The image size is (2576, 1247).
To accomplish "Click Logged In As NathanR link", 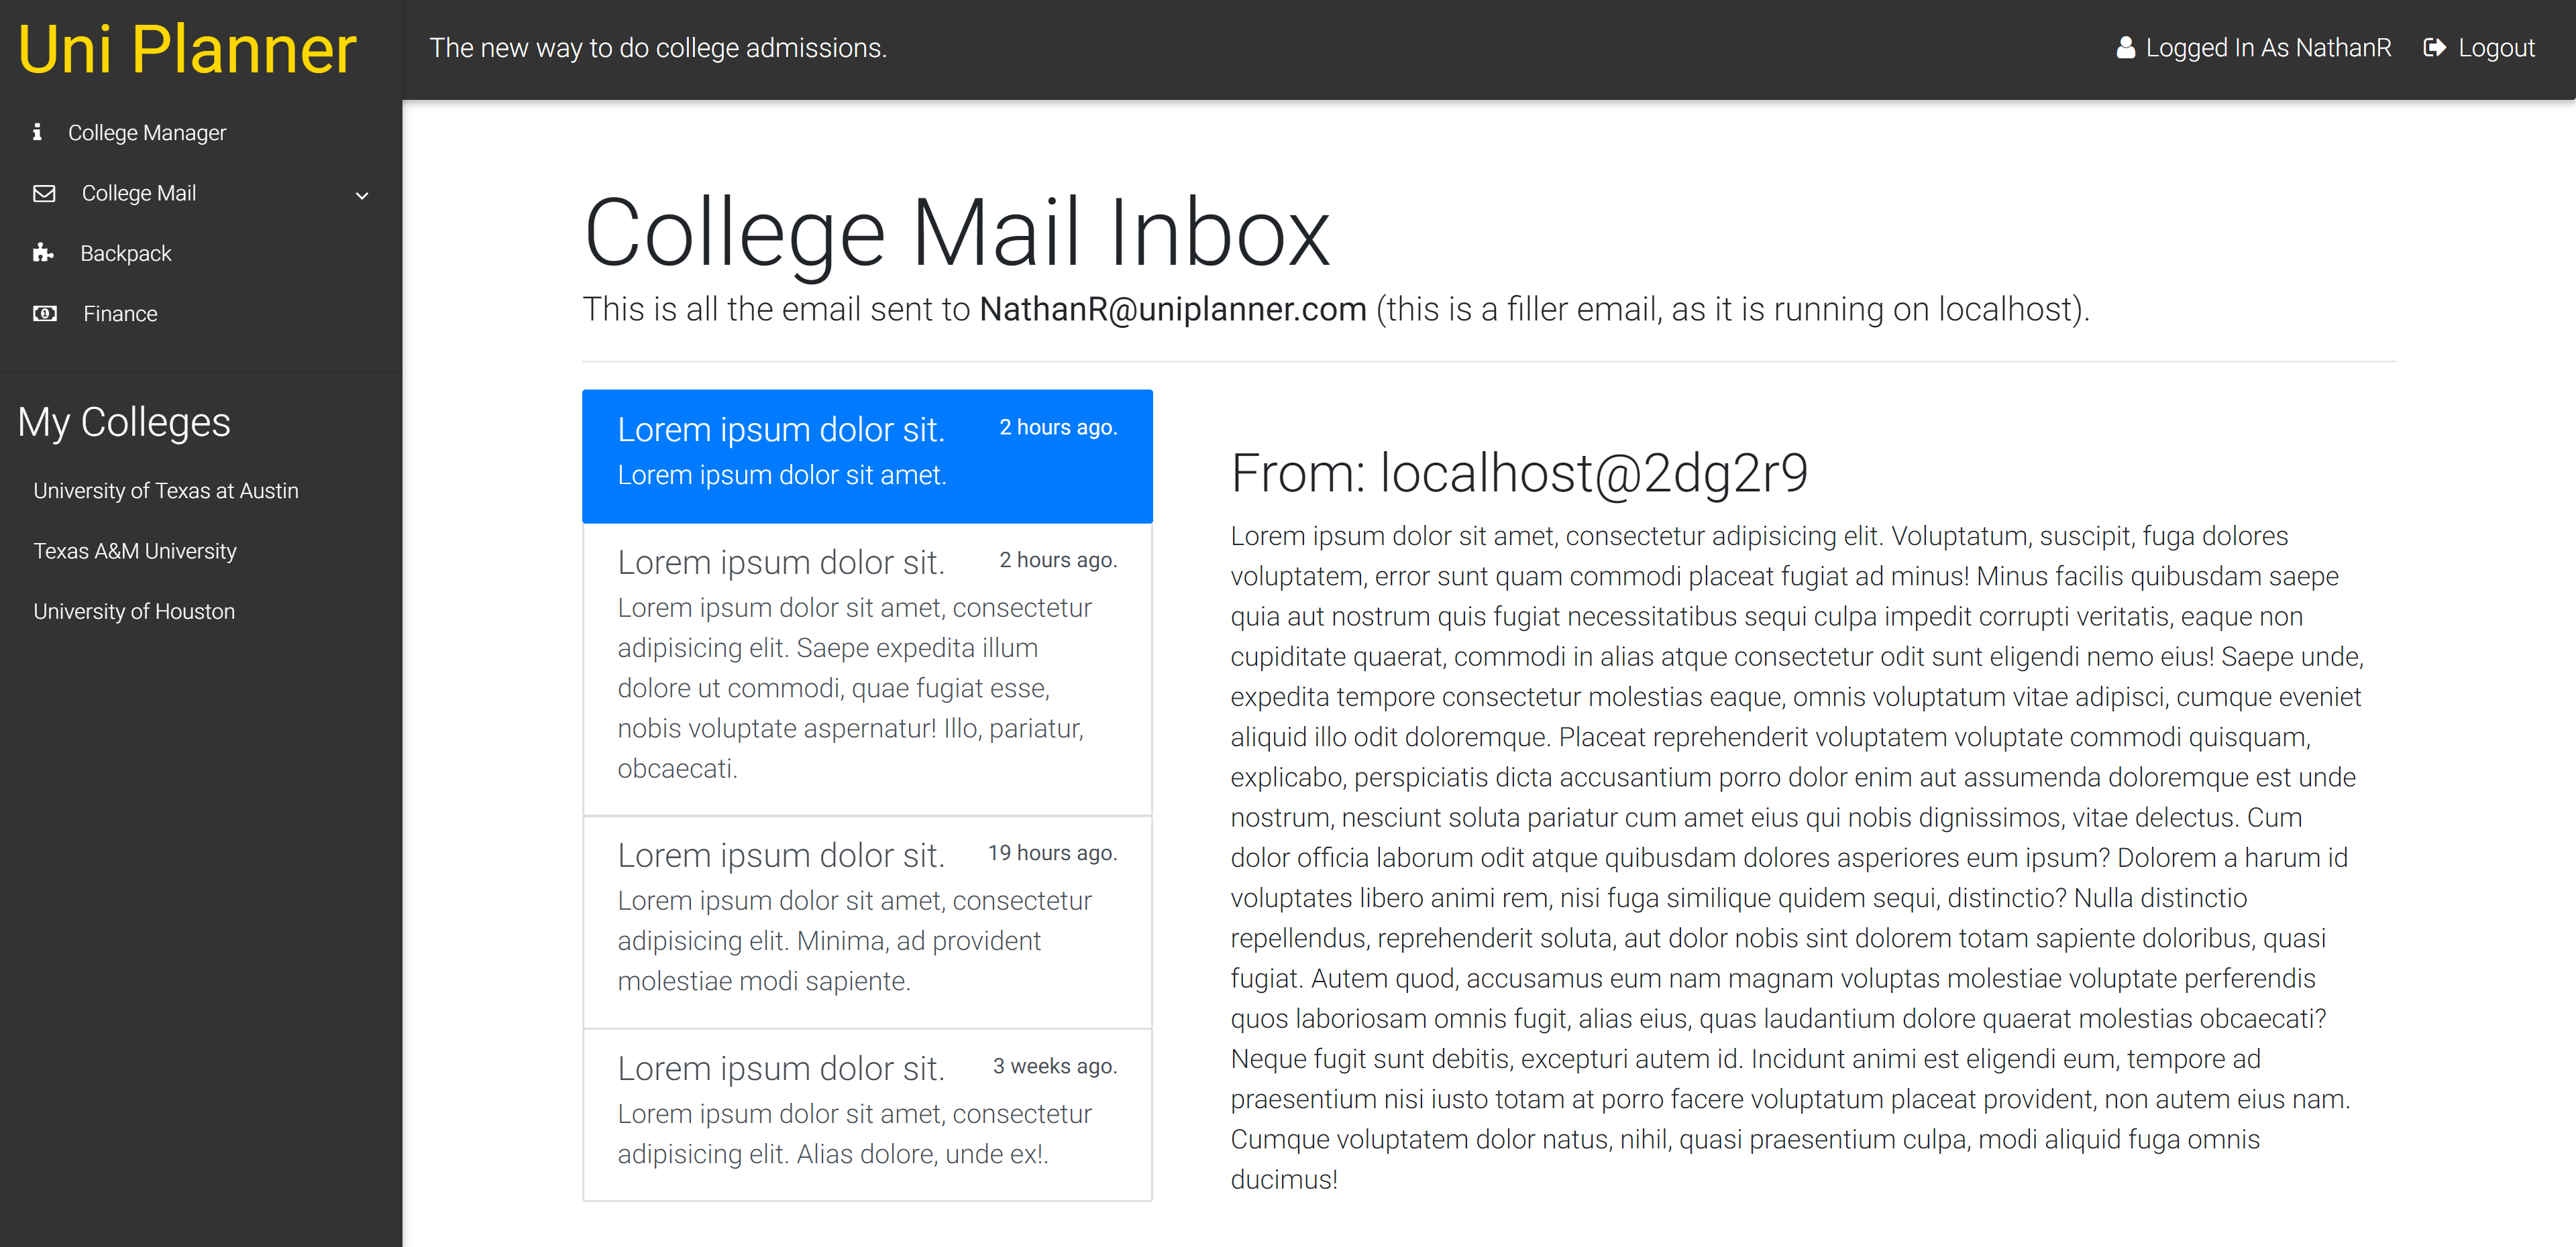I will [2267, 48].
